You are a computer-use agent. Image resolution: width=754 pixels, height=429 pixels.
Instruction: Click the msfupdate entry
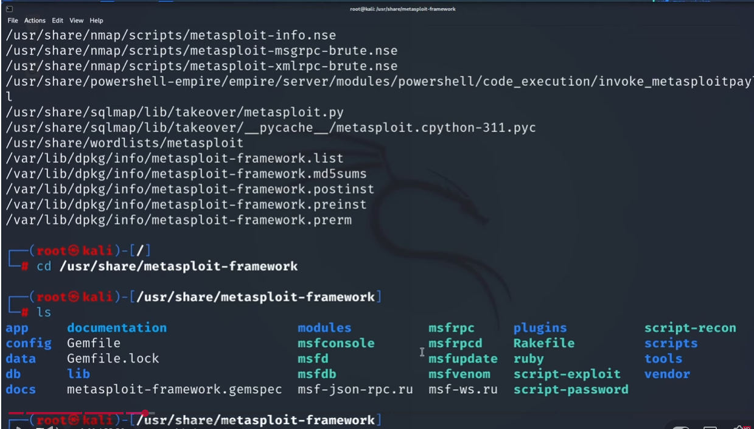coord(463,359)
